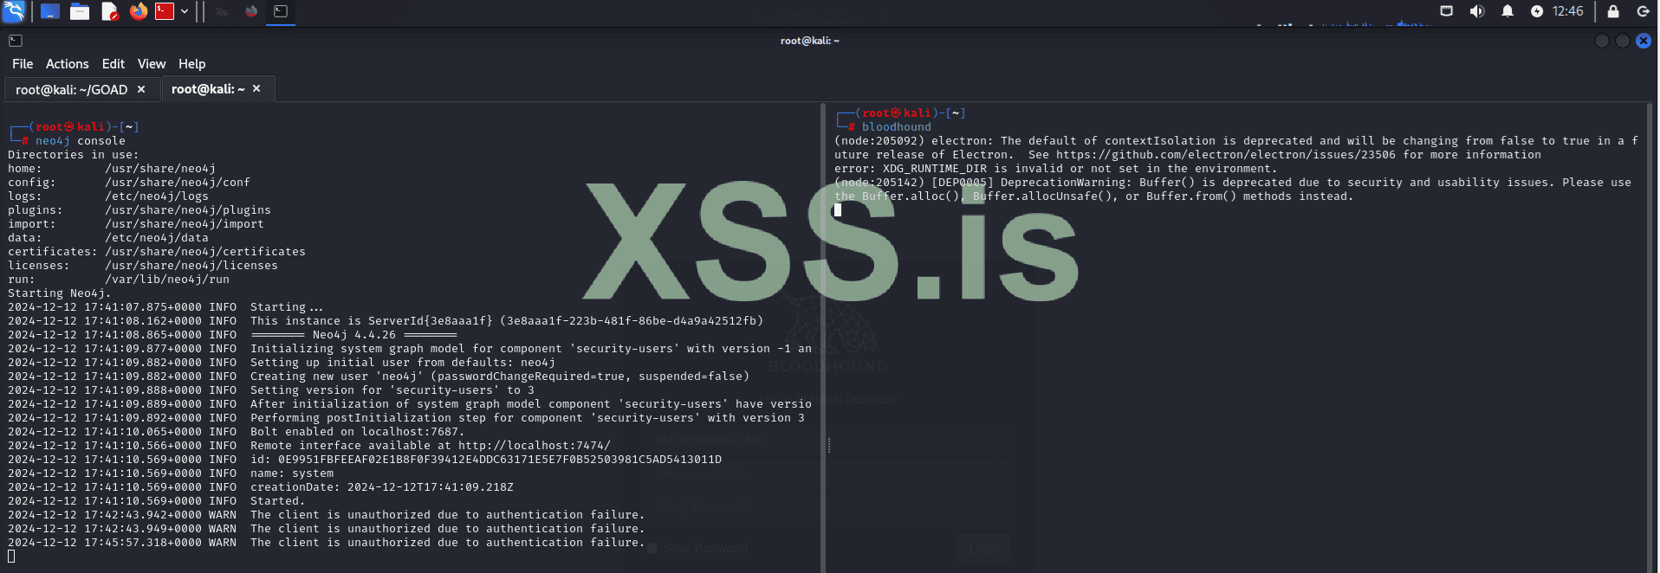Screen dimensions: 1660x573
Task: Launch the file manager from panel
Action: click(x=80, y=11)
